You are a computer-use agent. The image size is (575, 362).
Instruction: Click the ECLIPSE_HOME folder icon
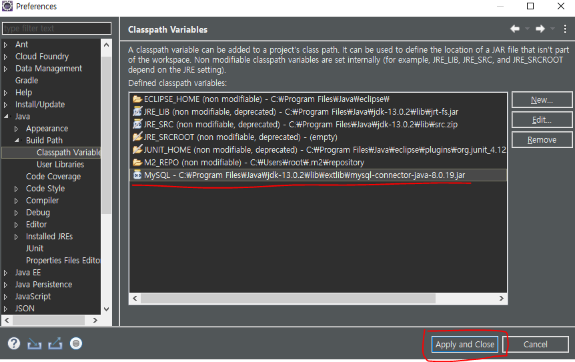coord(137,99)
